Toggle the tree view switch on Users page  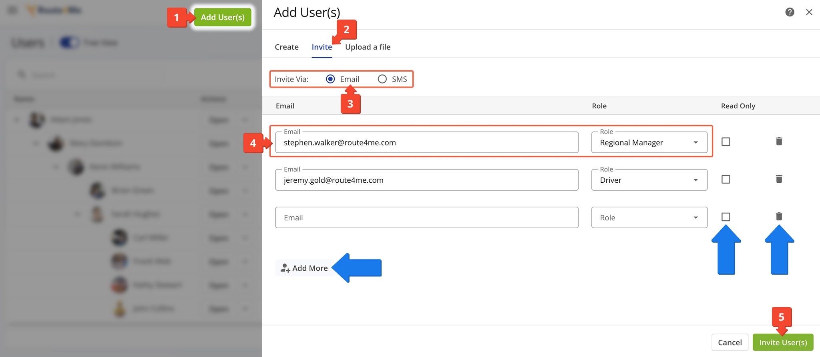click(x=69, y=42)
